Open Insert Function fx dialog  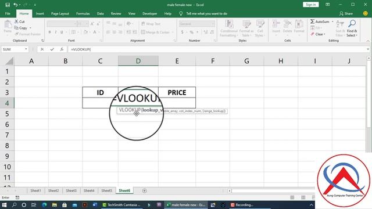point(62,49)
